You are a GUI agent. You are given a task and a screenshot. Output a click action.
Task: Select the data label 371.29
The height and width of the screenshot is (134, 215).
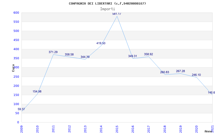(53, 52)
